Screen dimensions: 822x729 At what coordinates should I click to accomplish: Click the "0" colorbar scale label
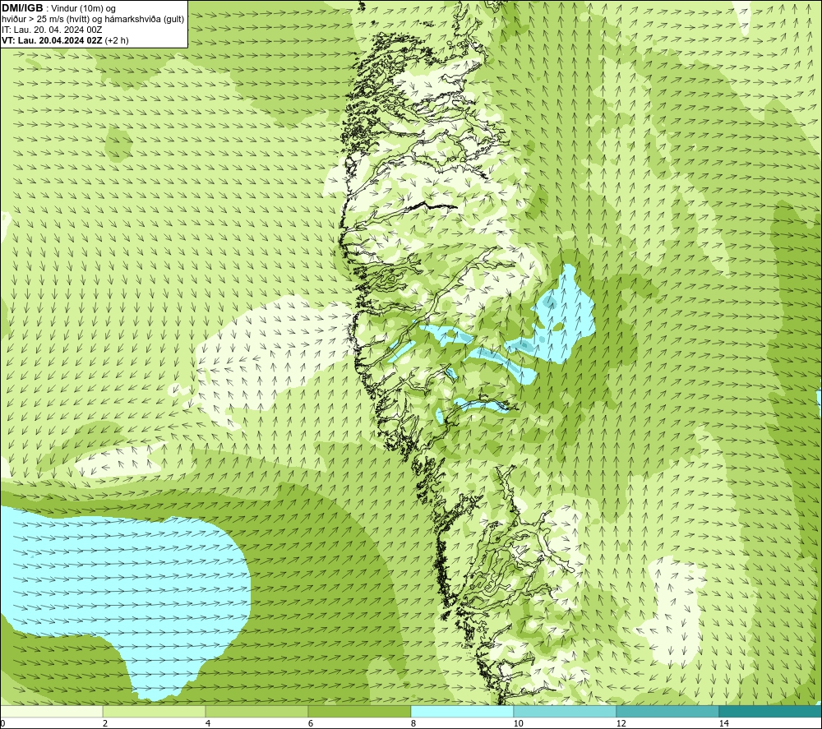(x=2, y=723)
